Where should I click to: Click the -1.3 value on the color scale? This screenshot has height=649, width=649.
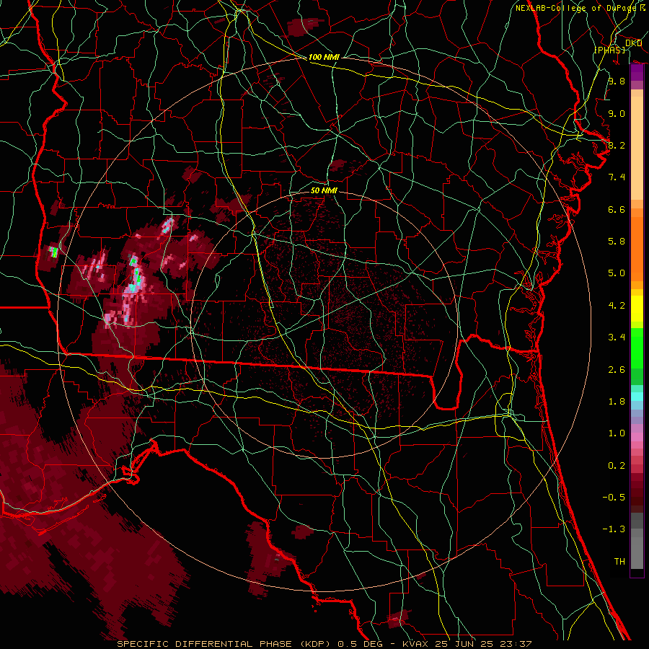tap(614, 529)
